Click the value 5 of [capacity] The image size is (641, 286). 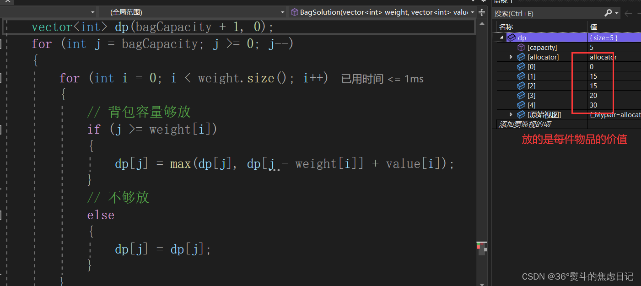pos(592,48)
